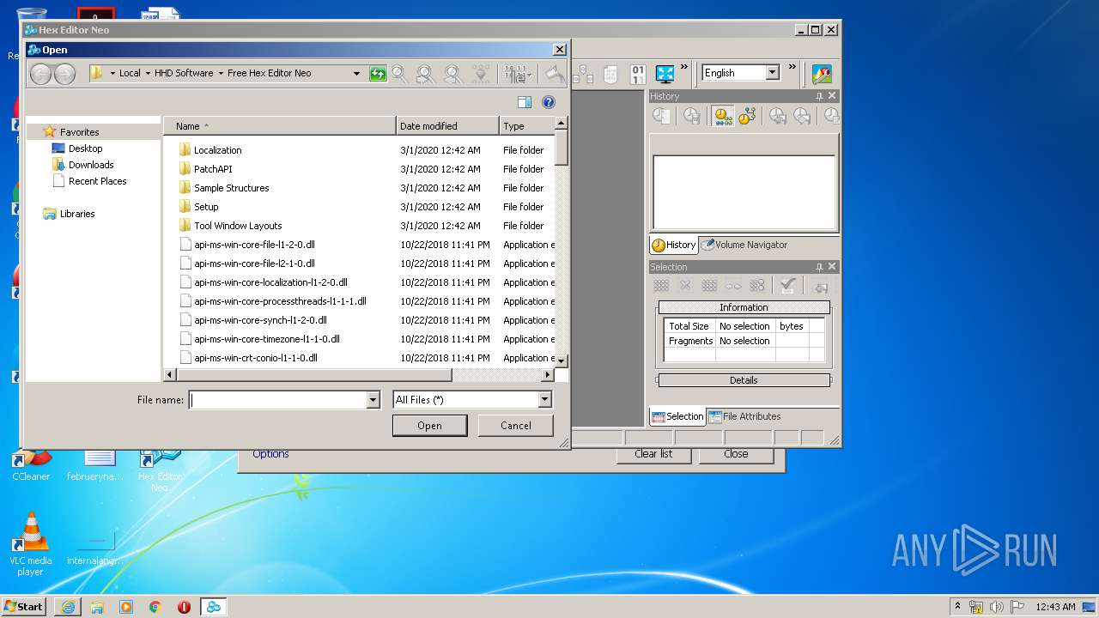Open the VLC media player desktop shortcut
The height and width of the screenshot is (618, 1099).
tap(31, 543)
